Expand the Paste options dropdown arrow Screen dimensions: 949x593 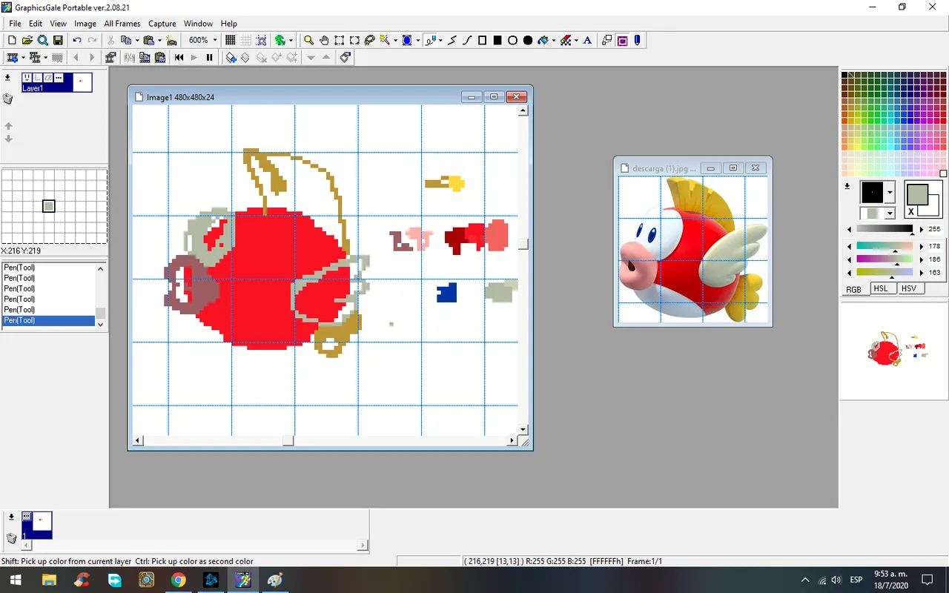click(159, 40)
